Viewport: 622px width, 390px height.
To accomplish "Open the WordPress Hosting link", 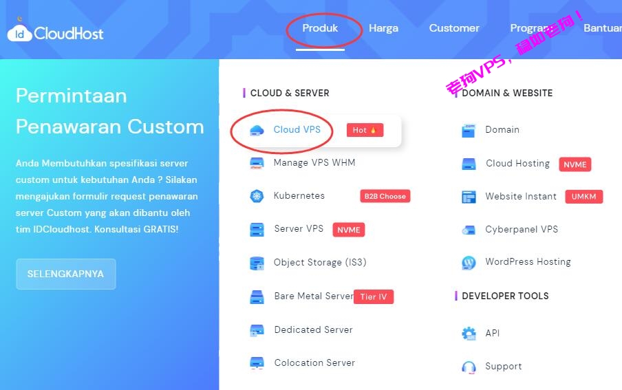I will 528,262.
